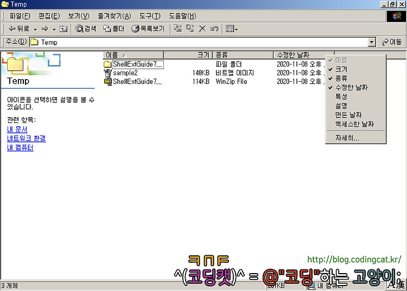Open the History (목록보기) pane
407x291 pixels.
[148, 29]
